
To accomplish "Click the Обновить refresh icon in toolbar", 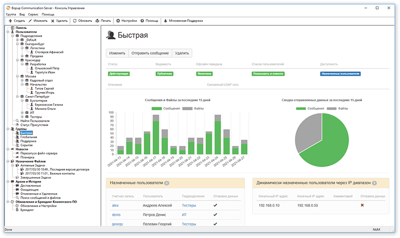I will 75,21.
